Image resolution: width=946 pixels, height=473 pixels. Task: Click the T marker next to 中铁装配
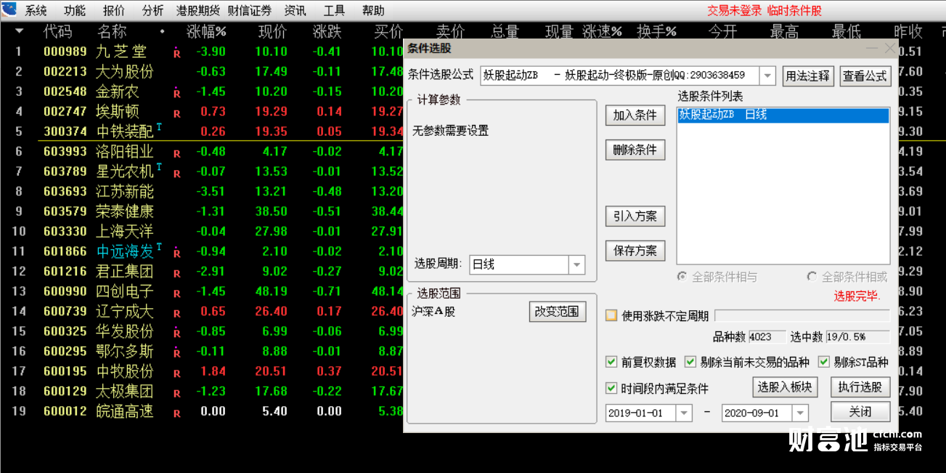[159, 126]
